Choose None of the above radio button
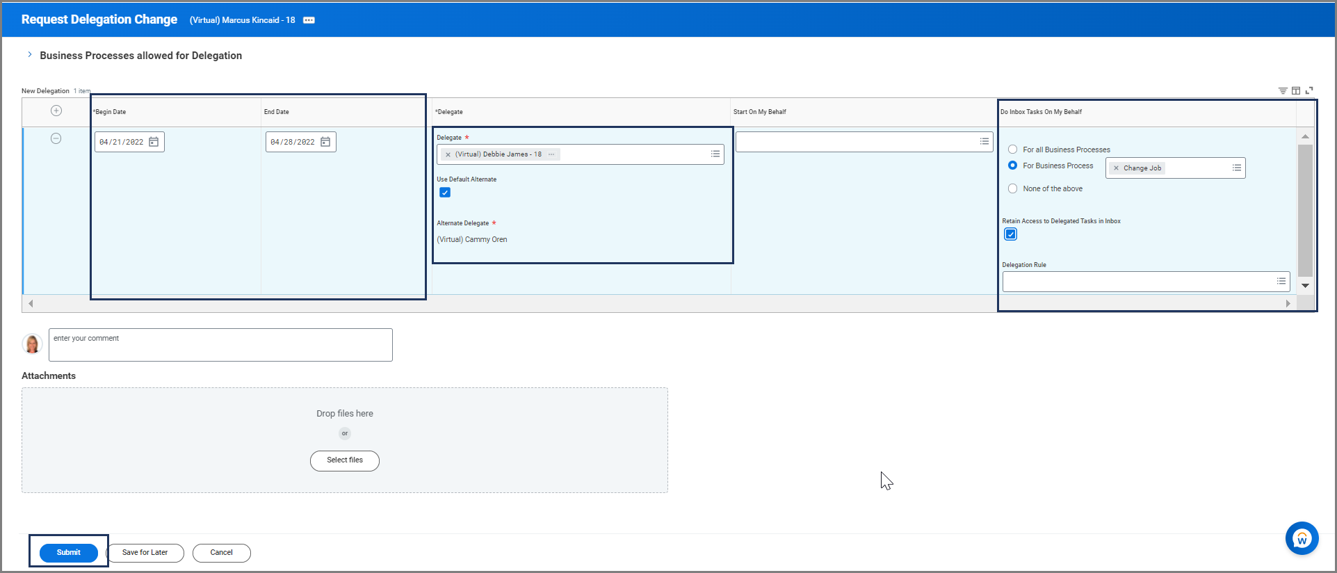 pyautogui.click(x=1013, y=188)
